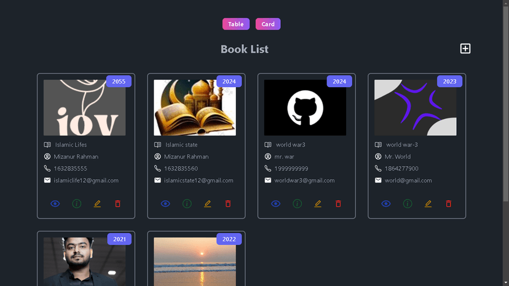Switch to the Table view
Screen dimensions: 509x286
pyautogui.click(x=236, y=24)
